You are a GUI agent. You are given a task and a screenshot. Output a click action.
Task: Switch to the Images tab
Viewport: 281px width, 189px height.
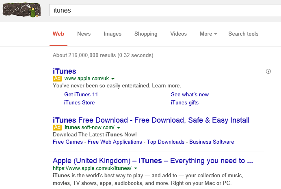(x=112, y=34)
